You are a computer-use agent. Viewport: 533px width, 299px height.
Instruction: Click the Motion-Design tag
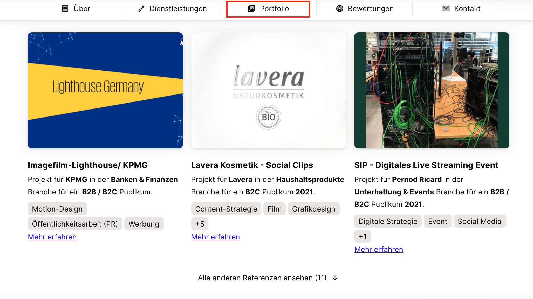(57, 209)
